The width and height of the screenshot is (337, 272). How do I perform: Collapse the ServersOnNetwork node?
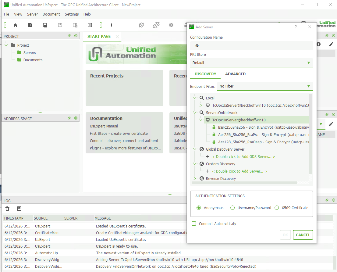coord(195,113)
